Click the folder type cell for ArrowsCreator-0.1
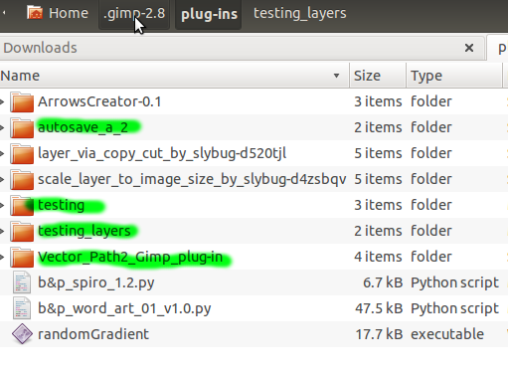 (431, 101)
